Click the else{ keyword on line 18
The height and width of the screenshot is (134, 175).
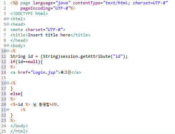tap(16, 94)
